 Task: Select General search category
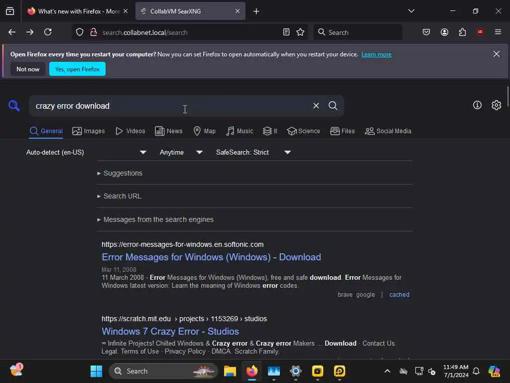46,131
